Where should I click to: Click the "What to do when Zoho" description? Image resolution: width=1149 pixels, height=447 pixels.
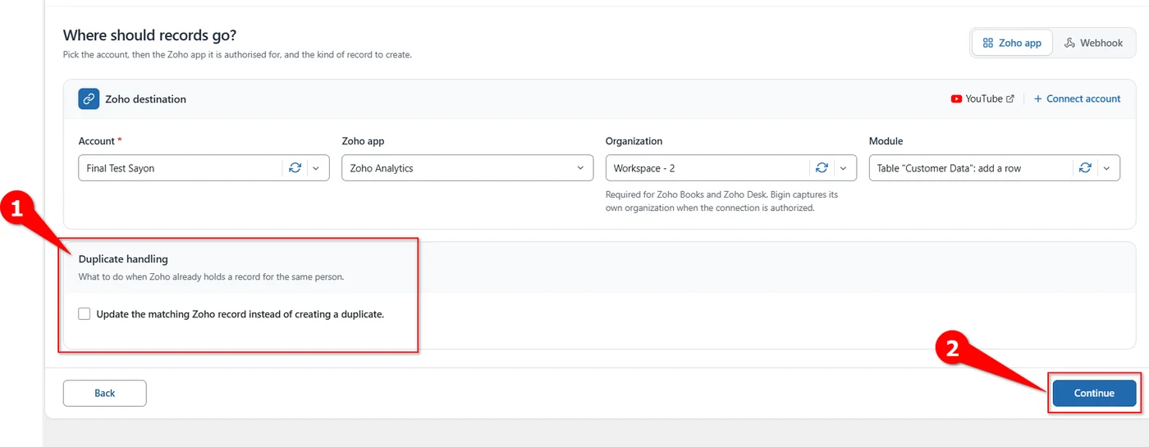[x=211, y=277]
